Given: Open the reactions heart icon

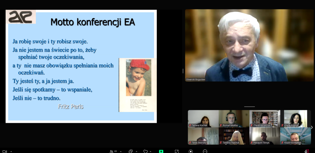Looking at the screenshot, I should click(145, 151).
